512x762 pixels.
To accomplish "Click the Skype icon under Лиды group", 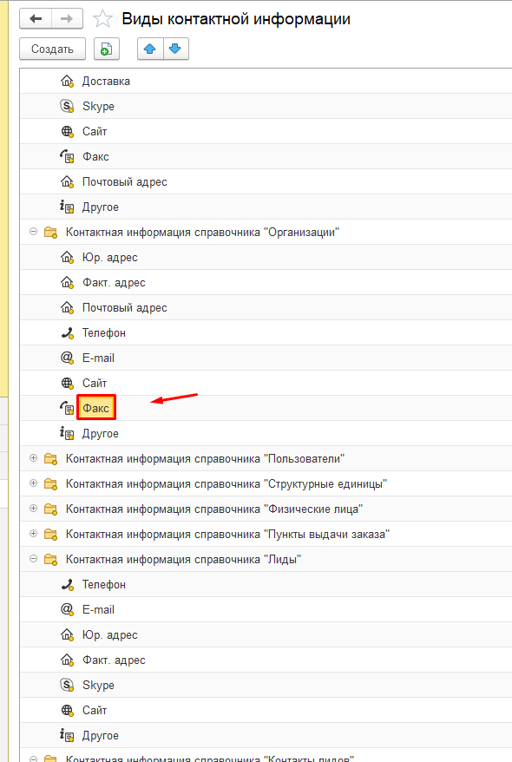I will pyautogui.click(x=67, y=686).
